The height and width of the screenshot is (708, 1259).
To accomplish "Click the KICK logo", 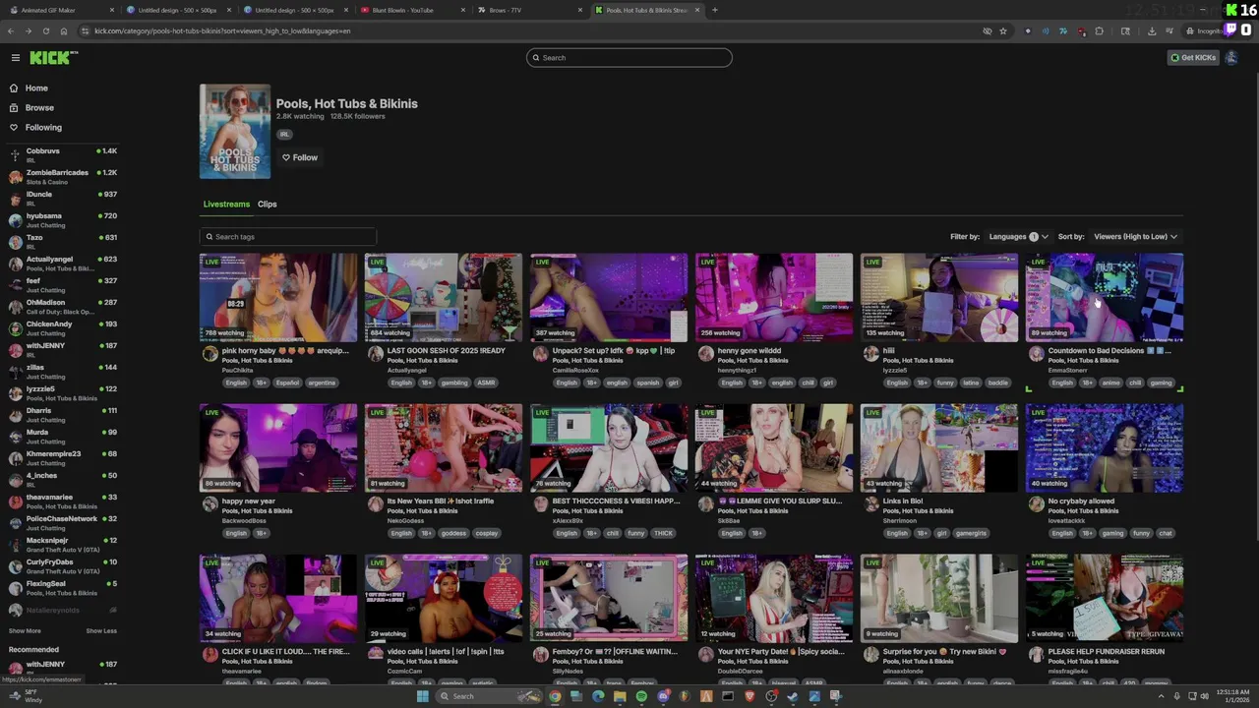I will [52, 58].
